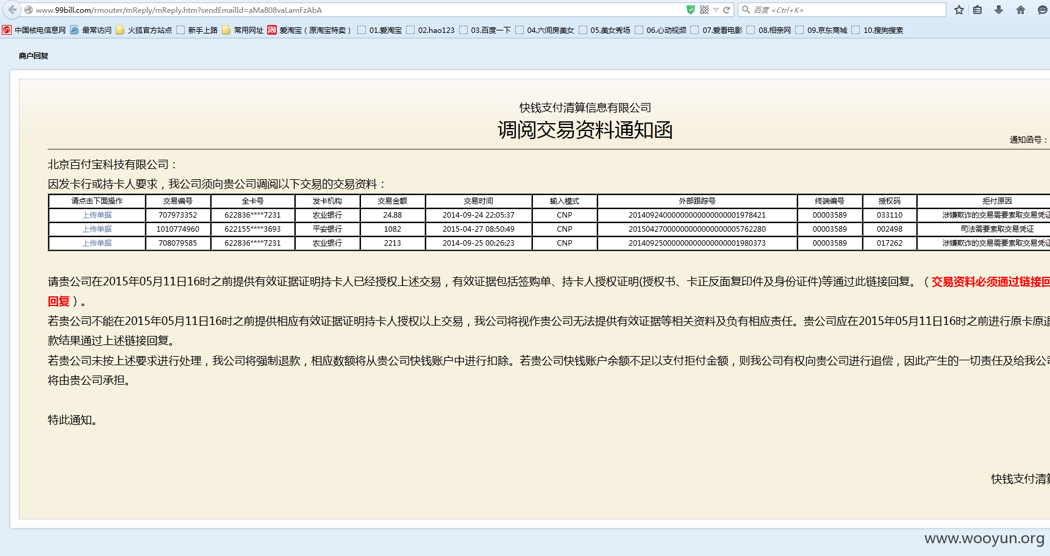1050x556 pixels.
Task: Click 上传单据 for transaction 1010774960
Action: (x=97, y=229)
